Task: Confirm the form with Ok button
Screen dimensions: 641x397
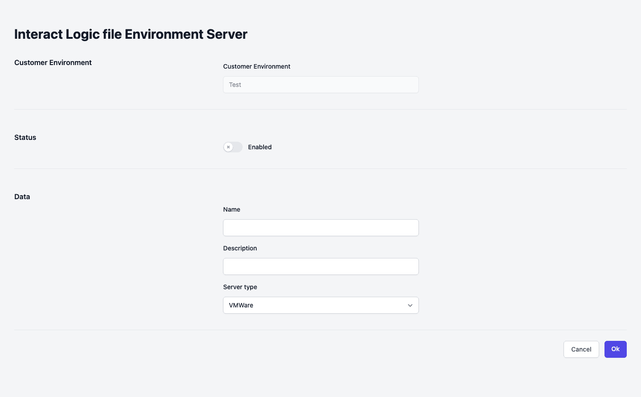Action: [x=615, y=349]
